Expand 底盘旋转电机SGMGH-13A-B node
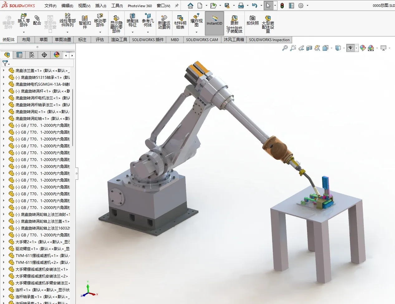395x304 pixels. [x=3, y=84]
